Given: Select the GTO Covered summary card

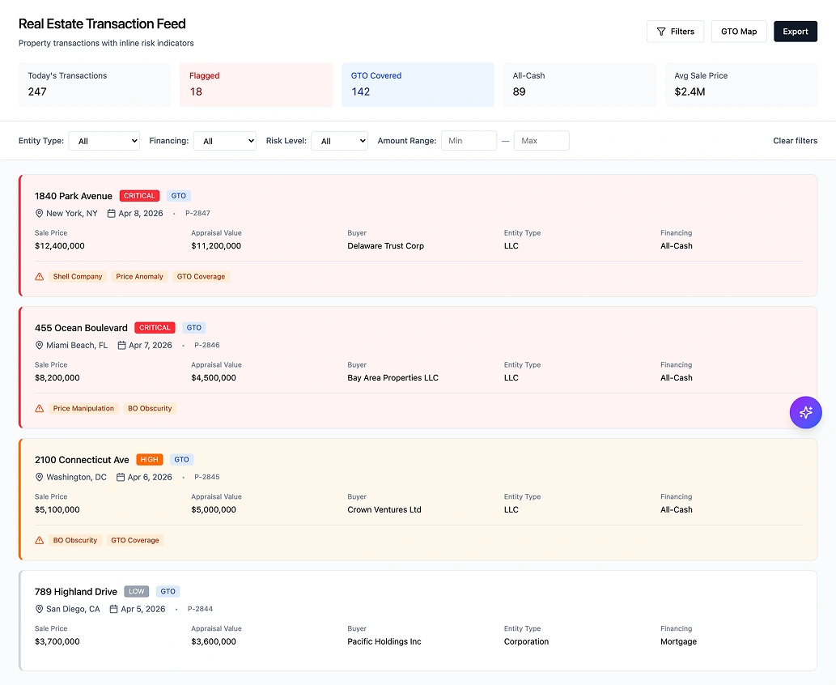Looking at the screenshot, I should tap(418, 84).
